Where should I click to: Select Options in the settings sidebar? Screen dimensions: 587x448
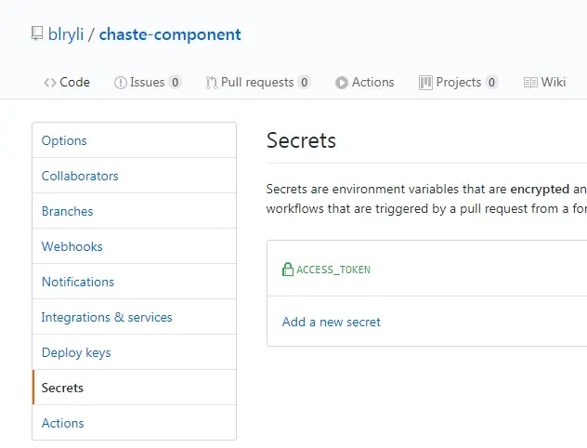click(64, 140)
